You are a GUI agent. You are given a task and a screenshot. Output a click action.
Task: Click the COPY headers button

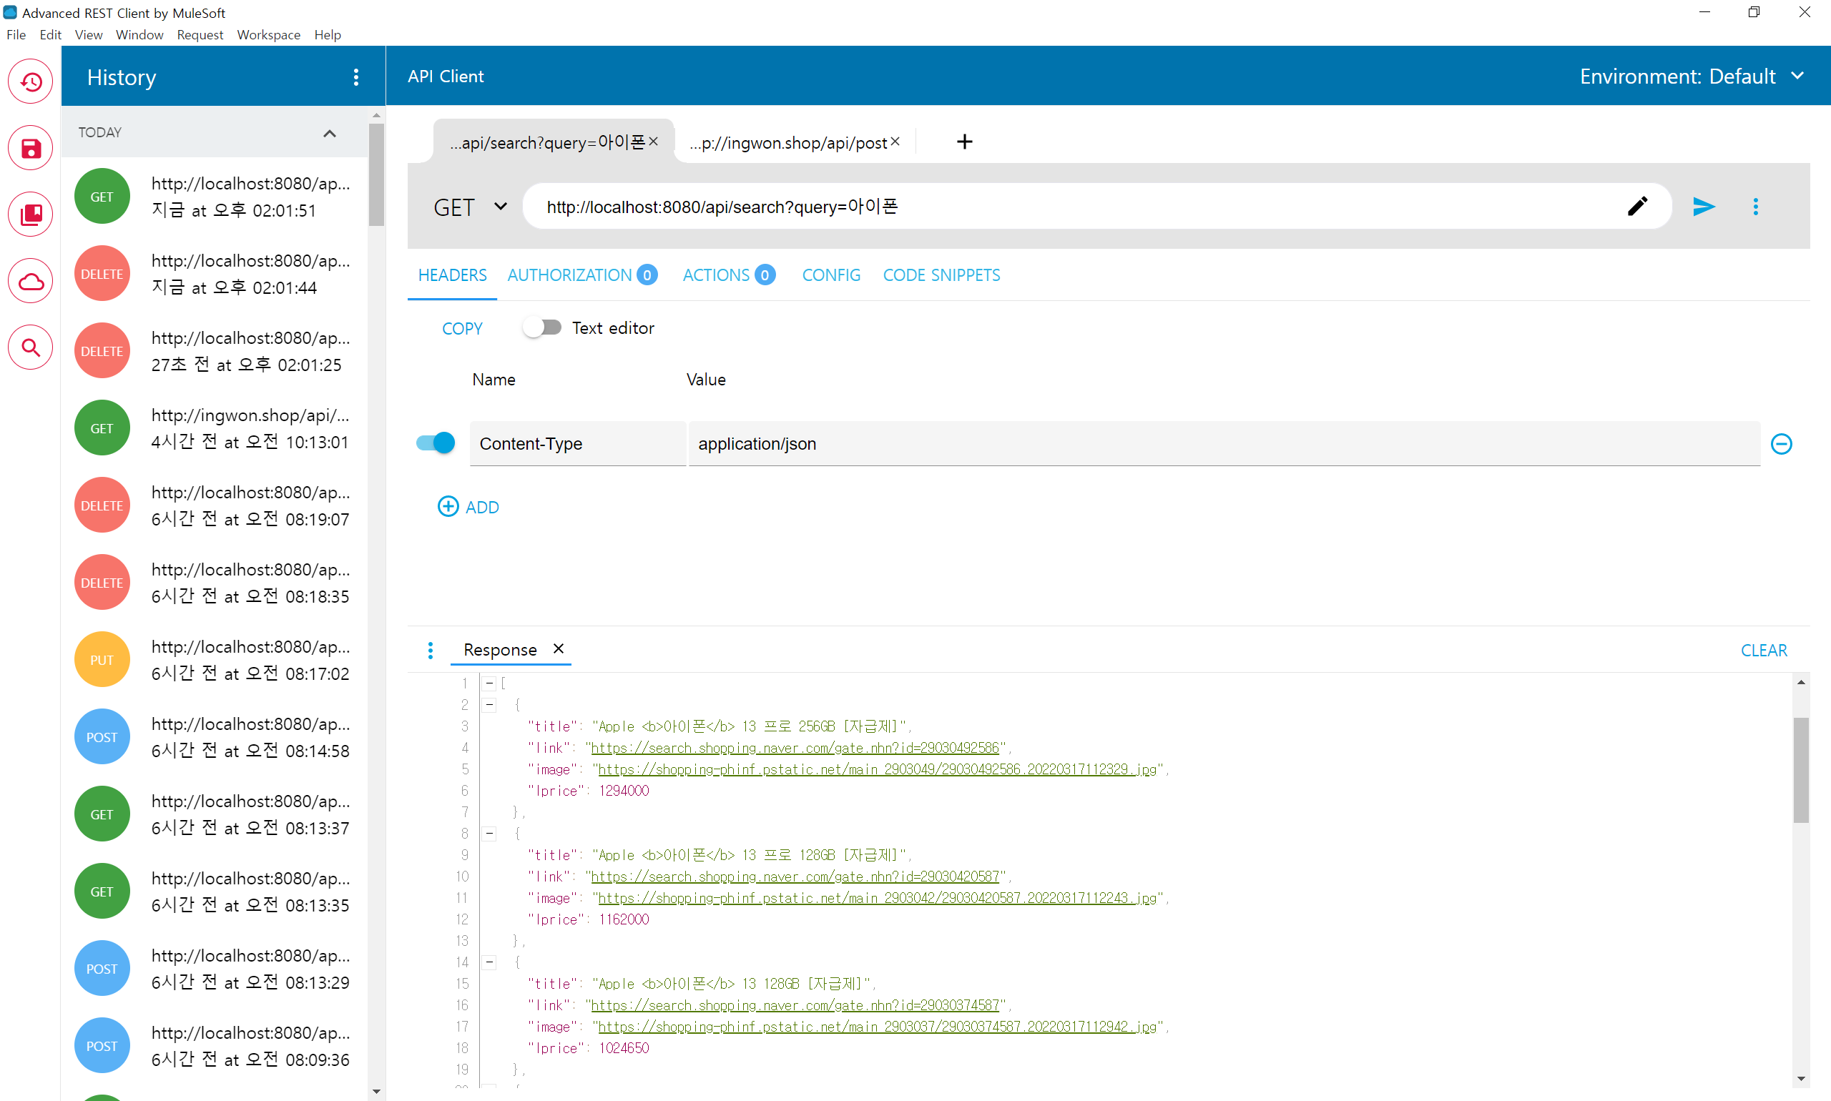point(462,329)
